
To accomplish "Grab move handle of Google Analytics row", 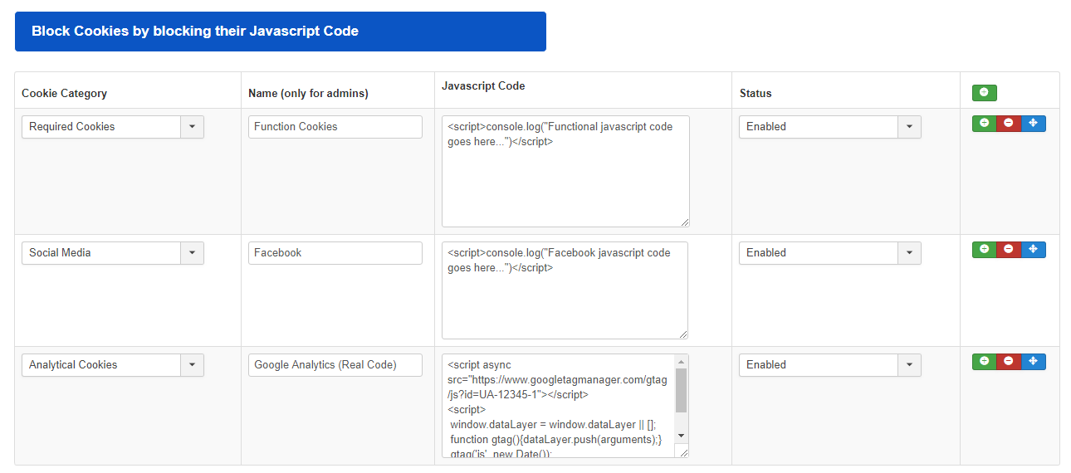I will coord(1034,362).
